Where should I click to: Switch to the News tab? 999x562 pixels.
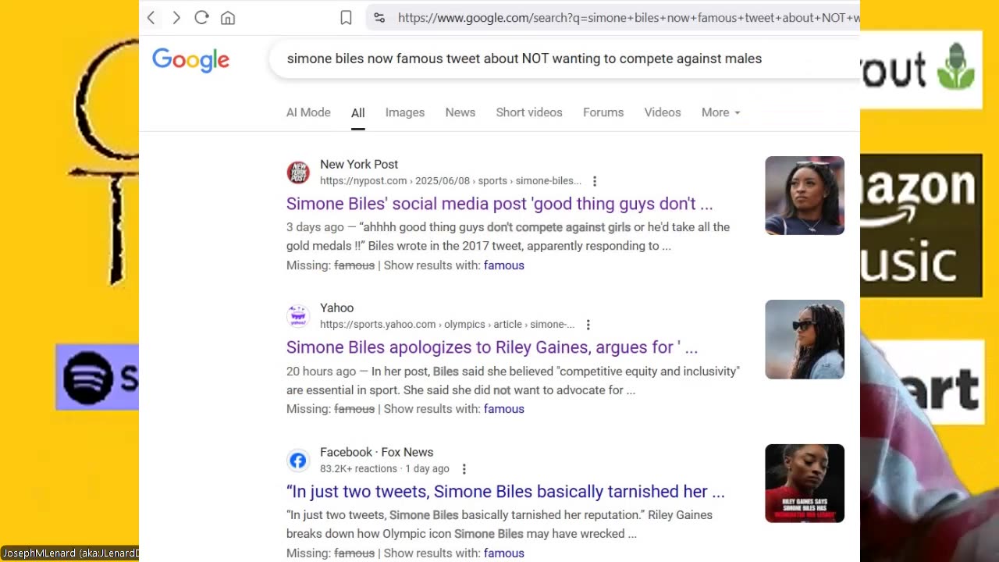point(460,112)
